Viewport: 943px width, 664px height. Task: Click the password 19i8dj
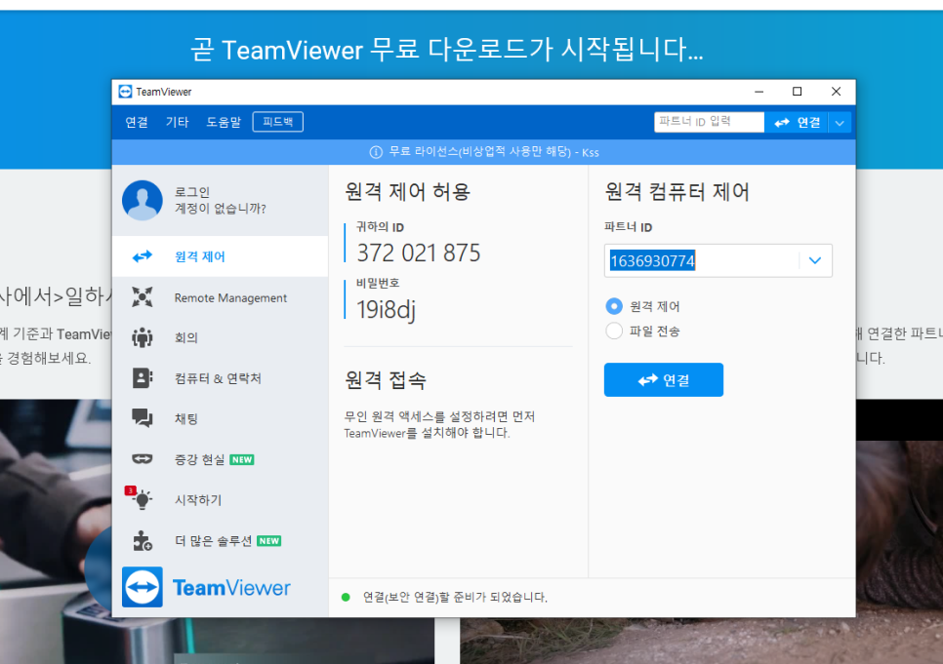(387, 310)
